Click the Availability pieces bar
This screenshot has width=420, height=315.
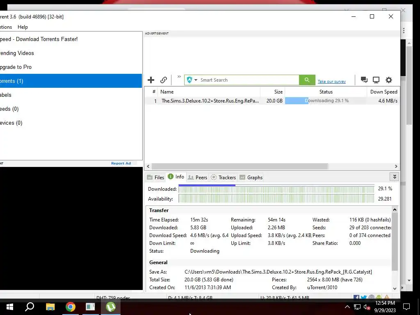(276, 199)
